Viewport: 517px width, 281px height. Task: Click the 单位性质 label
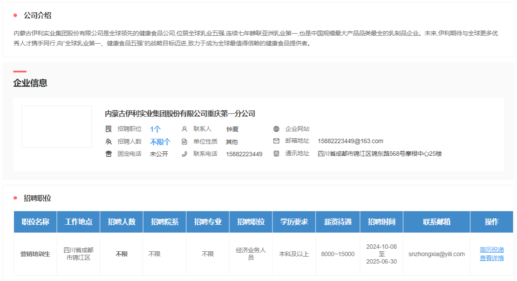pos(205,142)
